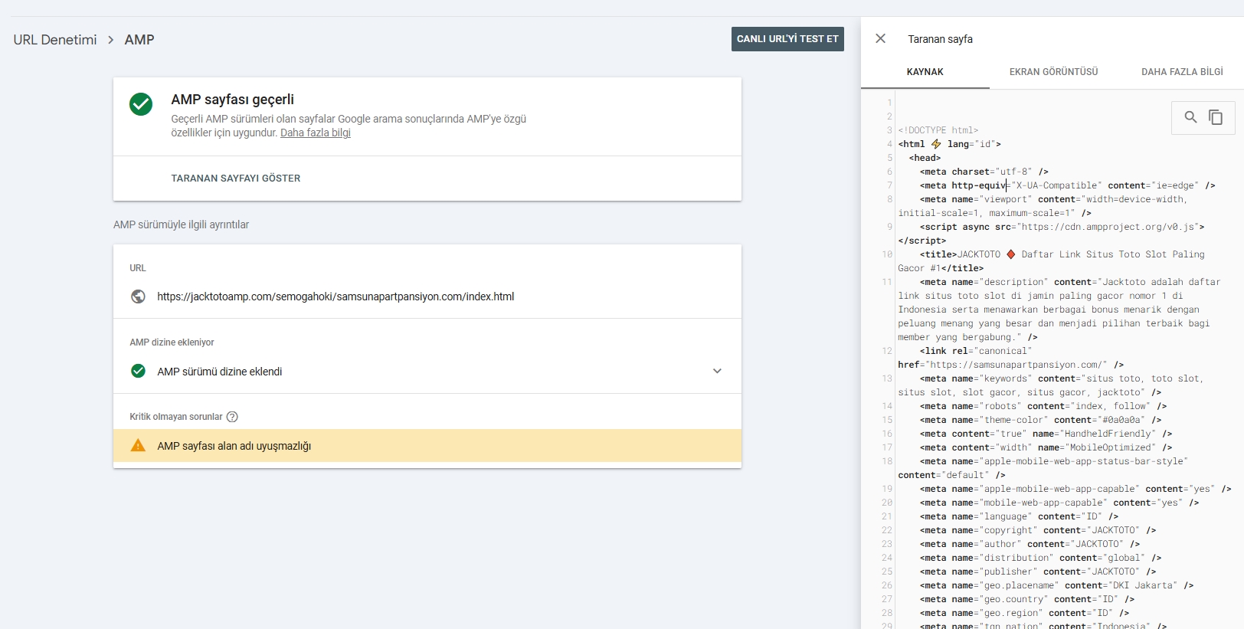Click the AMP breadcrumb item
The width and height of the screenshot is (1244, 629).
[x=139, y=39]
